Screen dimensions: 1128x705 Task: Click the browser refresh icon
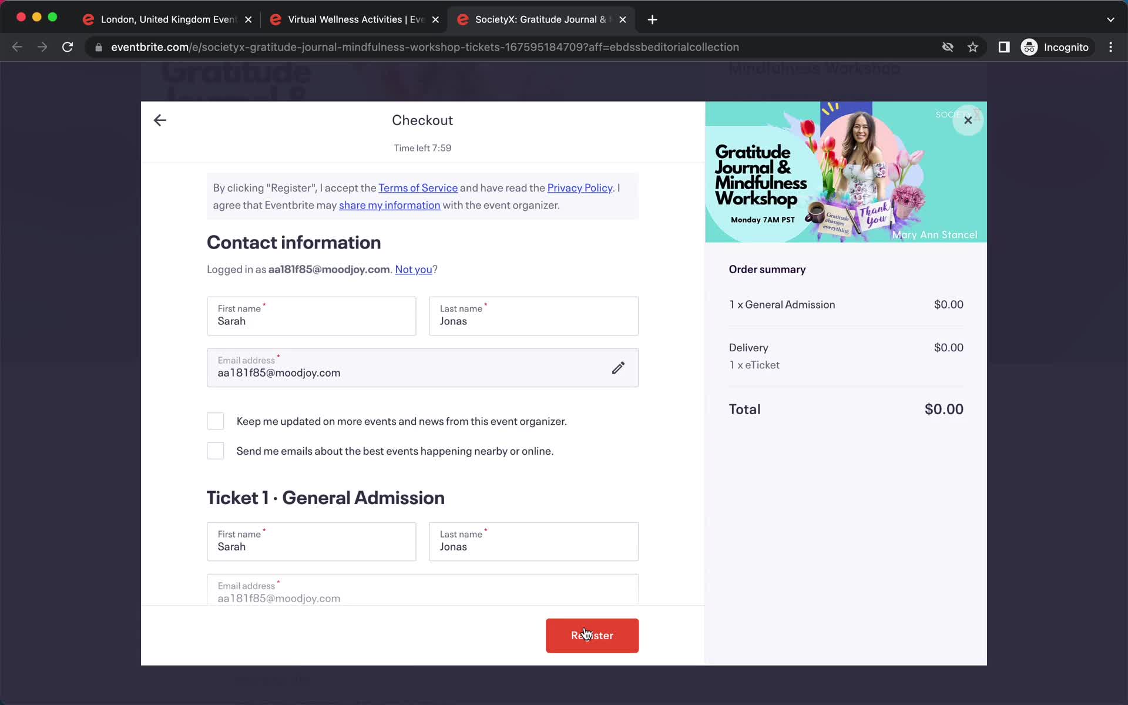[68, 47]
